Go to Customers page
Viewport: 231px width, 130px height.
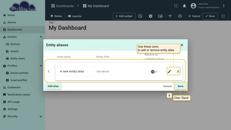[x=23, y=88]
